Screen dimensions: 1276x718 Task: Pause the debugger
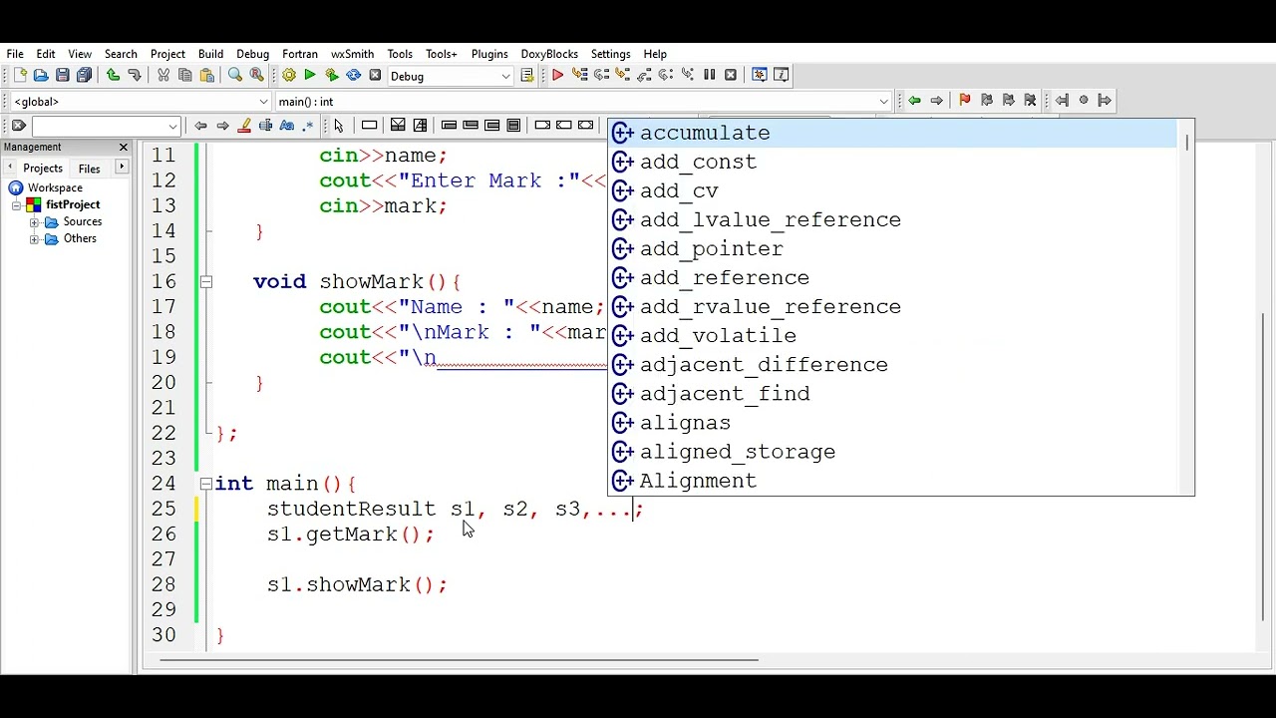(709, 75)
